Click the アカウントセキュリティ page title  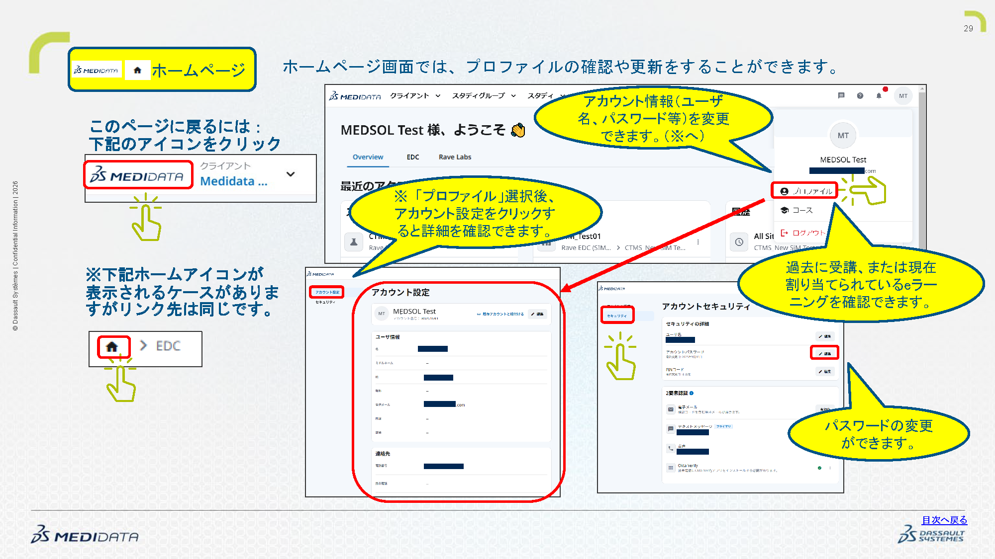click(x=706, y=307)
